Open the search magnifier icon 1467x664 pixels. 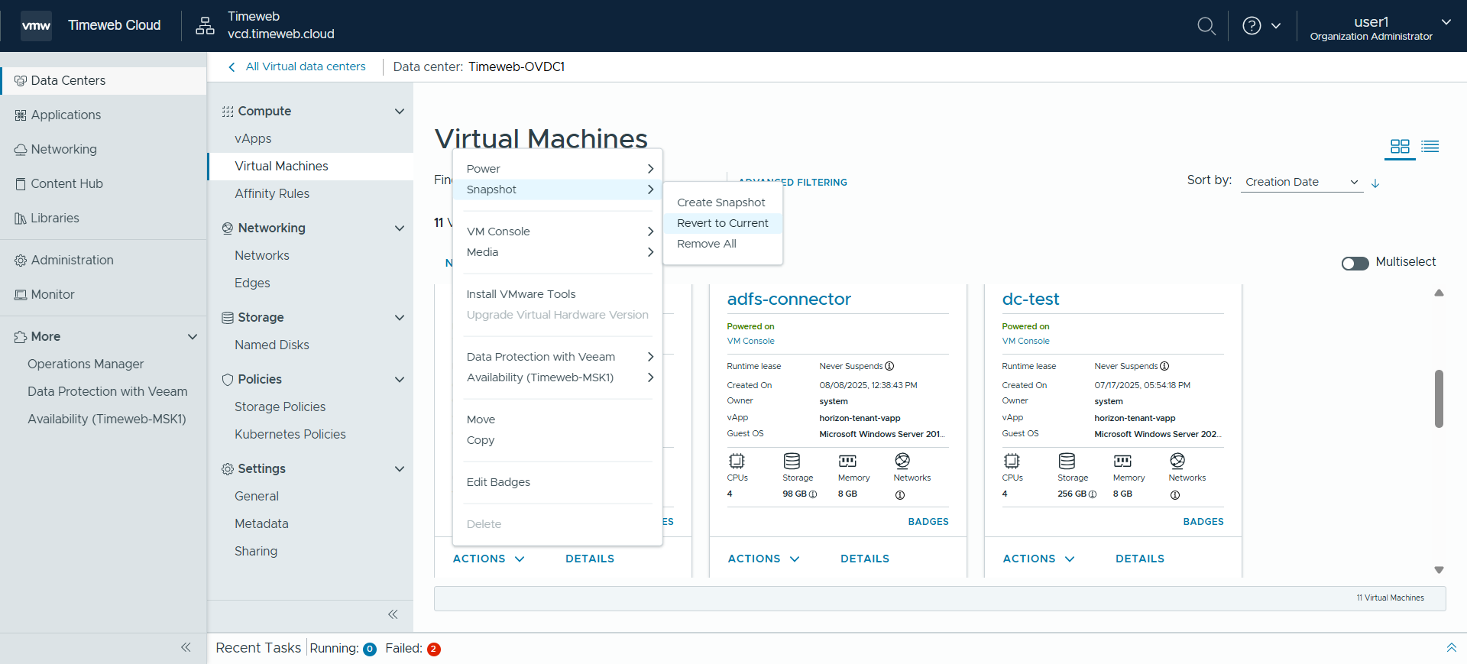tap(1206, 26)
